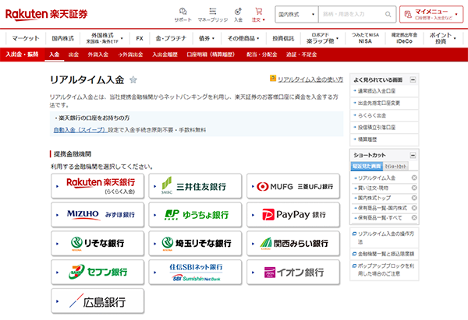Open the Support (サポート) icon
468x320 pixels.
(183, 15)
